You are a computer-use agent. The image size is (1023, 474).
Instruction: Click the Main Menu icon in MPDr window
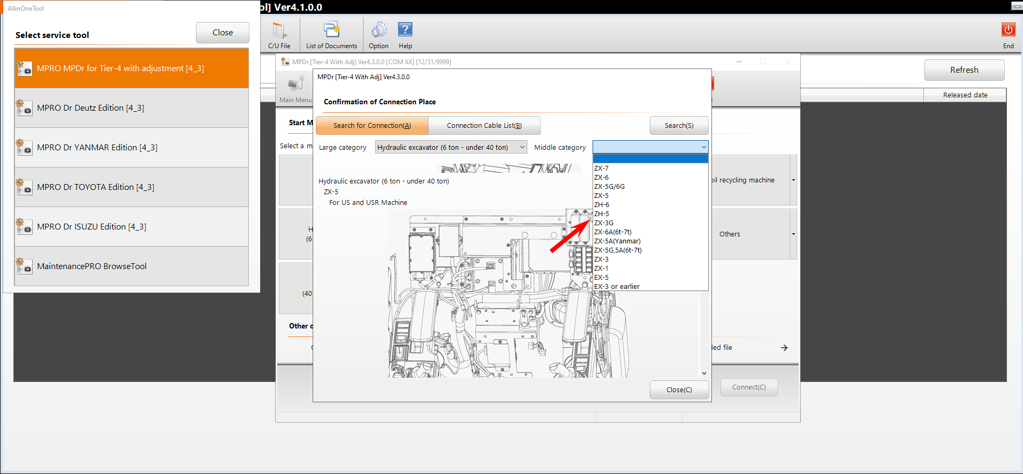tap(295, 89)
